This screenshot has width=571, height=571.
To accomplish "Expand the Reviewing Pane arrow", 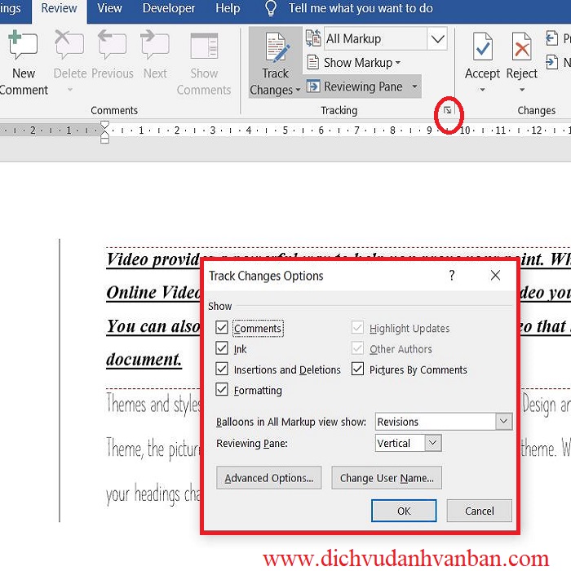I will 414,86.
